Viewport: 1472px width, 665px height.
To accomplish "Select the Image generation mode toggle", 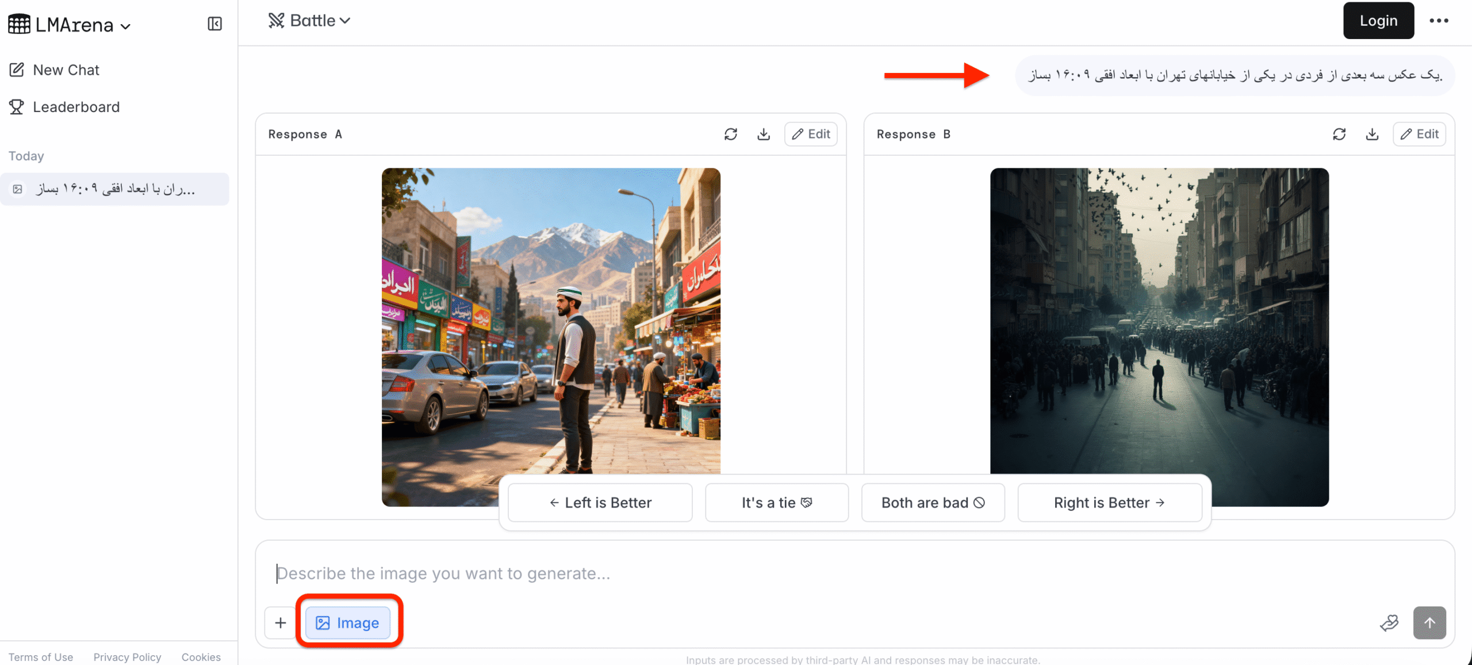I will (x=348, y=622).
